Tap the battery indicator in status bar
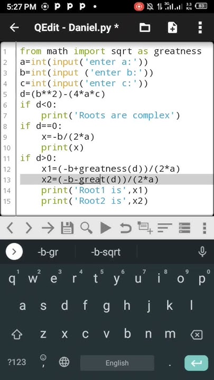This screenshot has width=214, height=380. [x=202, y=6]
